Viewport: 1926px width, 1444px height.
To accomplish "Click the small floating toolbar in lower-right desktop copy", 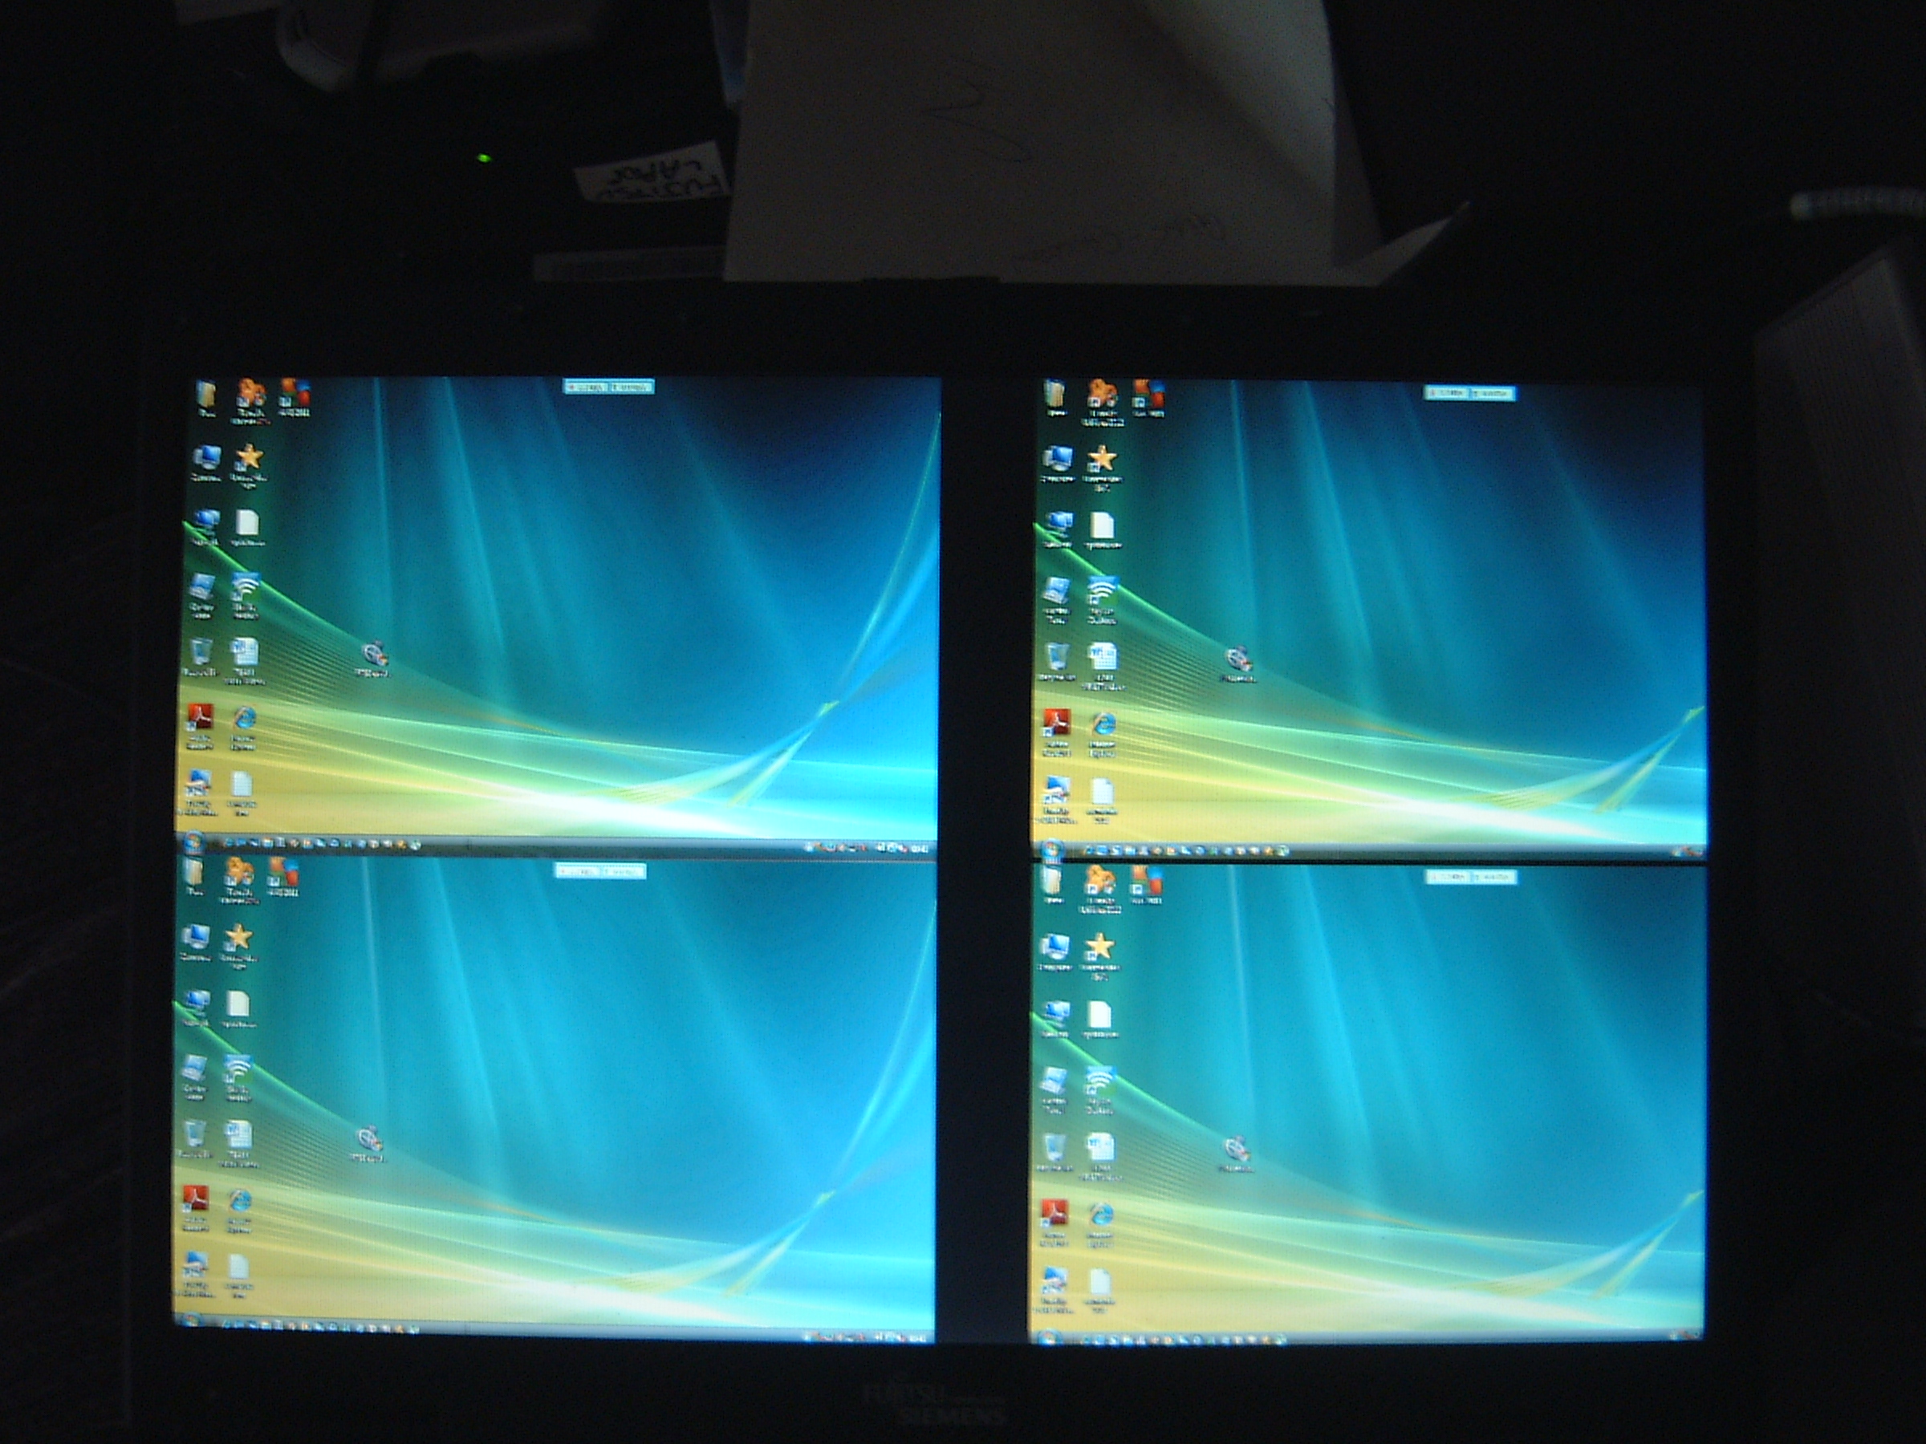I will [x=1472, y=877].
